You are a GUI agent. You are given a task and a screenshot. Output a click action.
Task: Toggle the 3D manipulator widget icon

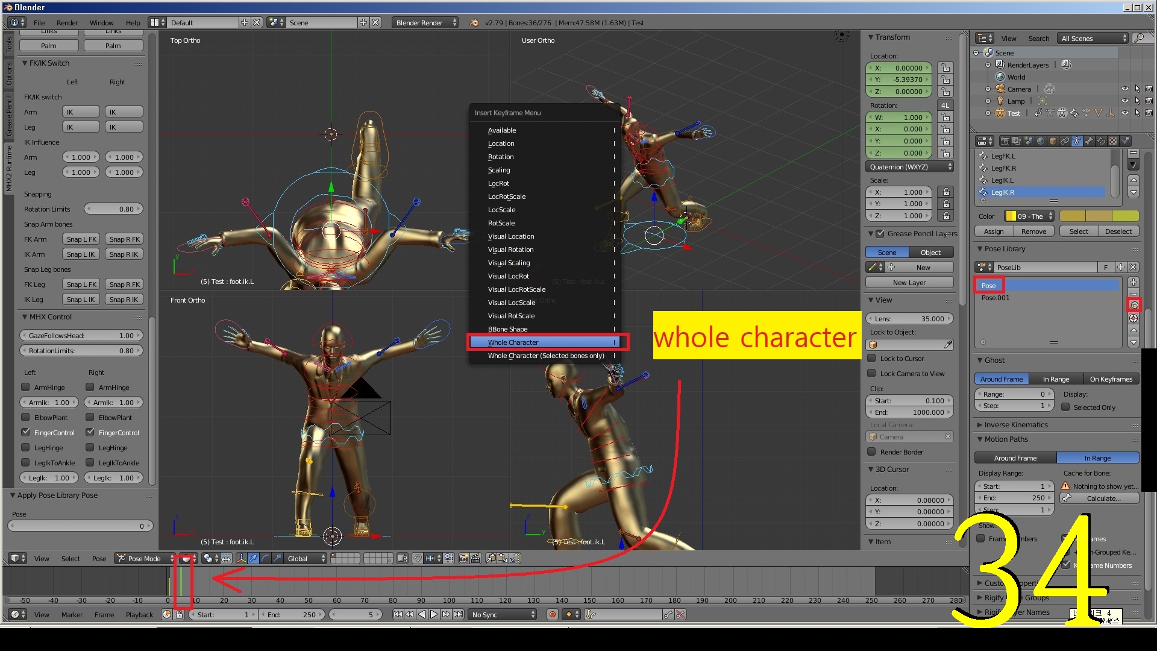point(241,559)
